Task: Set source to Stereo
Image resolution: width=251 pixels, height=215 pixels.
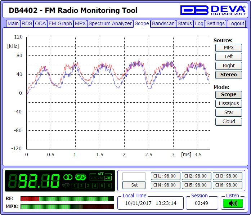Action: [229, 75]
